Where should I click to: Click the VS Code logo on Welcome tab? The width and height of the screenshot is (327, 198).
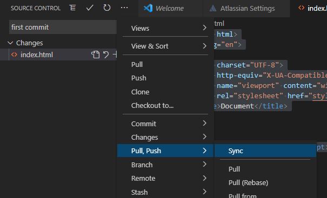(148, 8)
